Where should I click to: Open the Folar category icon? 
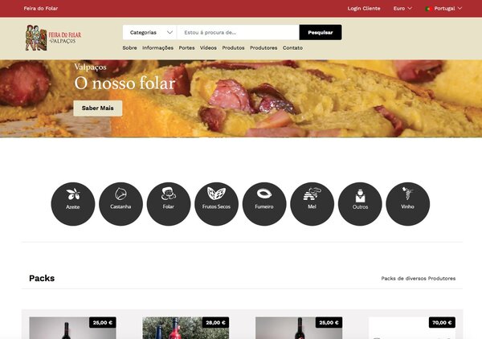click(169, 204)
